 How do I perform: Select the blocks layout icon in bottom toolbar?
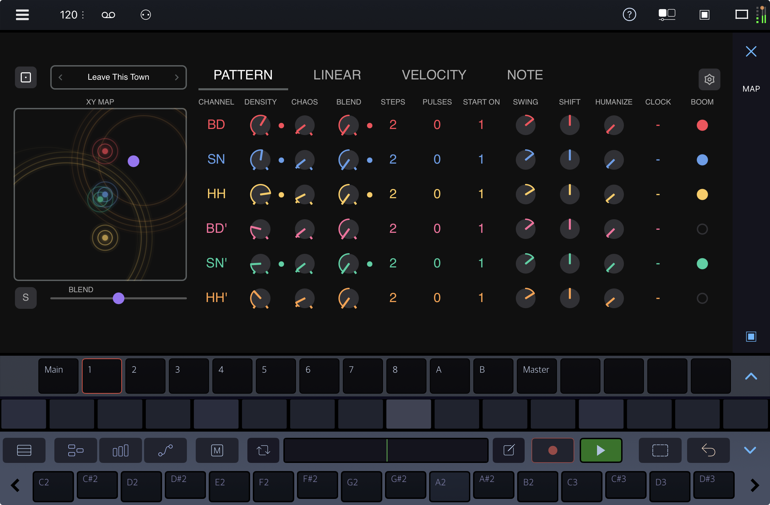[x=75, y=450]
